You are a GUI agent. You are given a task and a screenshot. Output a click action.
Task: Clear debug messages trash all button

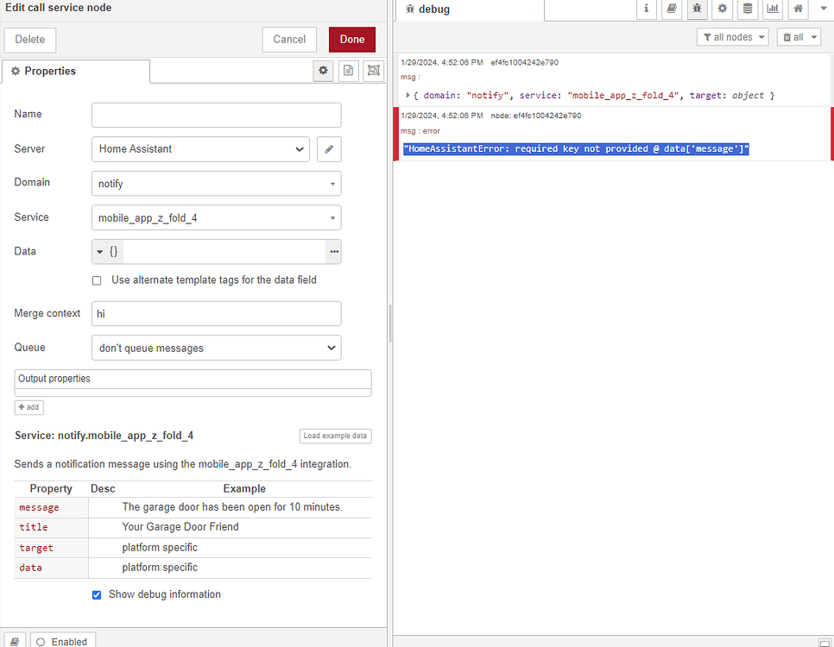[793, 37]
